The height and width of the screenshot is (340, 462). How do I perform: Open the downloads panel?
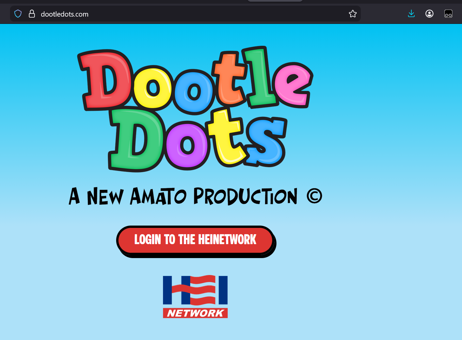pyautogui.click(x=411, y=14)
